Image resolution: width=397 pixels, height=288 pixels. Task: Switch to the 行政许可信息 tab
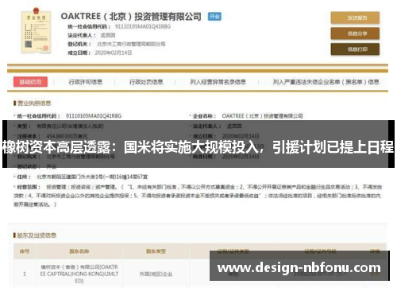click(x=86, y=82)
